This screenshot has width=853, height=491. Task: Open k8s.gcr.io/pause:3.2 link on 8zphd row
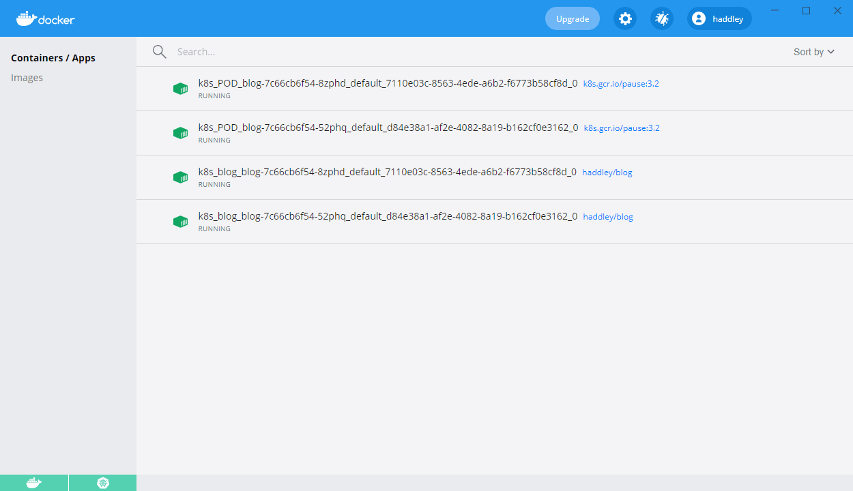pyautogui.click(x=621, y=84)
